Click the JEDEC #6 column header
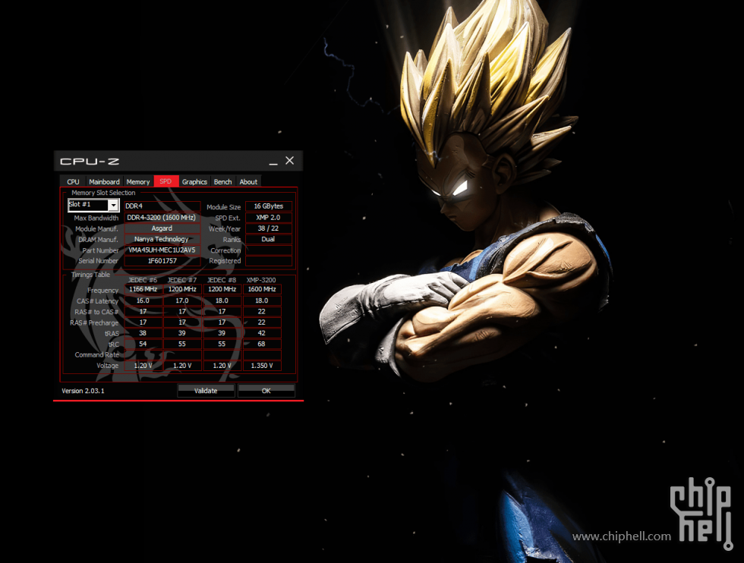This screenshot has height=563, width=744. point(143,280)
